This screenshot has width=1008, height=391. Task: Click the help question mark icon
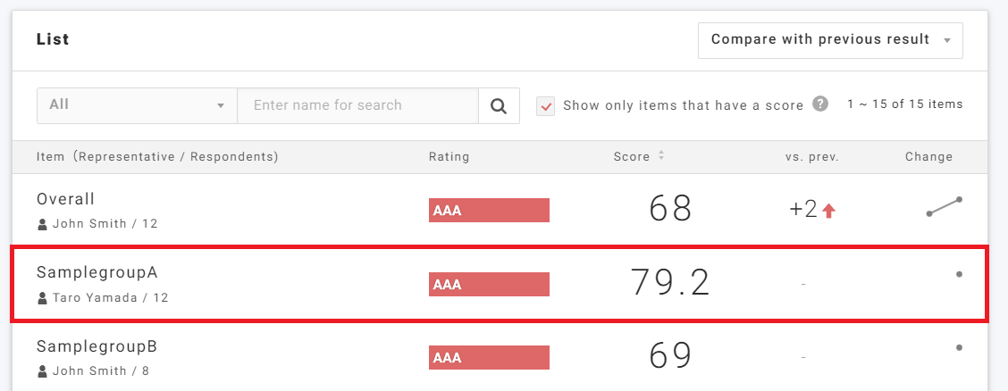pyautogui.click(x=820, y=104)
